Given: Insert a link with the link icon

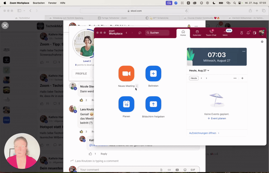Looking at the screenshot, I should click(169, 170).
